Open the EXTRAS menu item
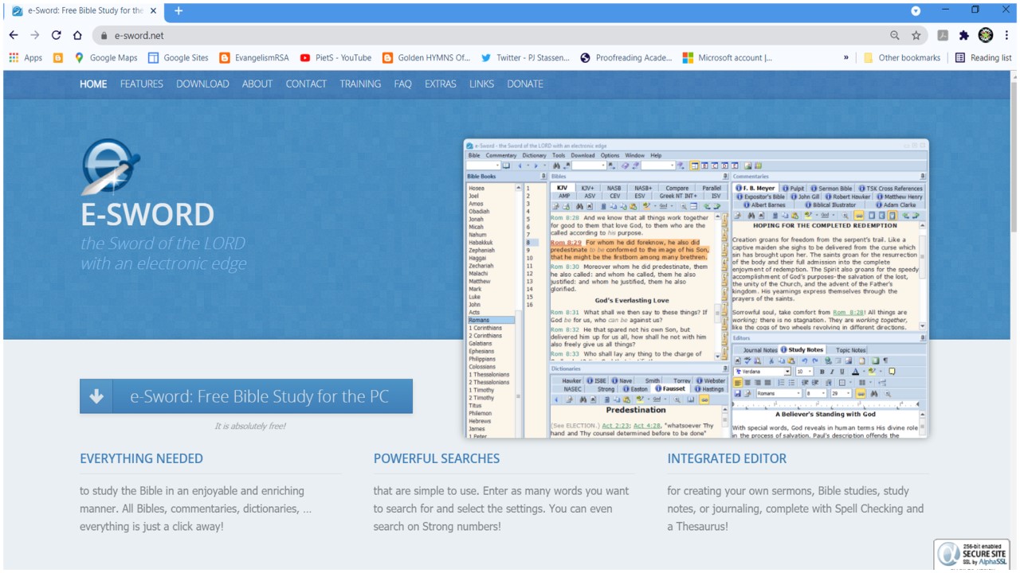 coord(441,84)
